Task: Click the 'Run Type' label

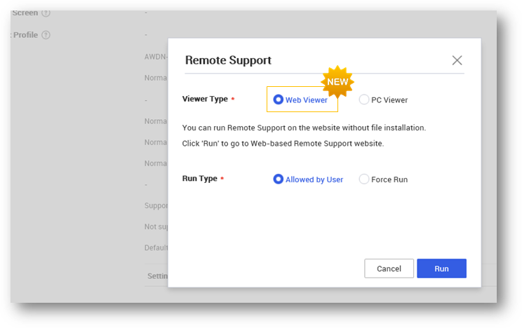Action: point(200,179)
